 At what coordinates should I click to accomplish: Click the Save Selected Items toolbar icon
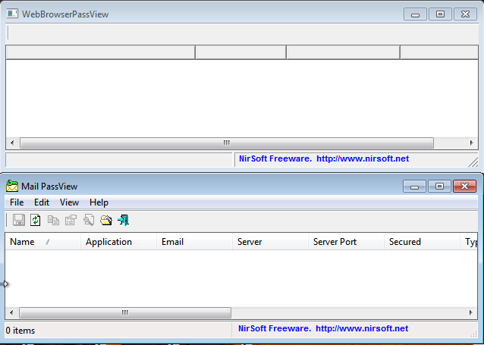click(x=18, y=220)
